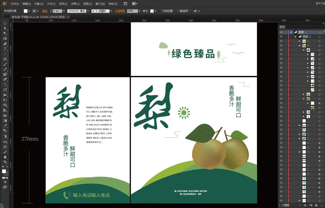Select the Blob Brush tool
325x208 pixels.
click(5, 74)
